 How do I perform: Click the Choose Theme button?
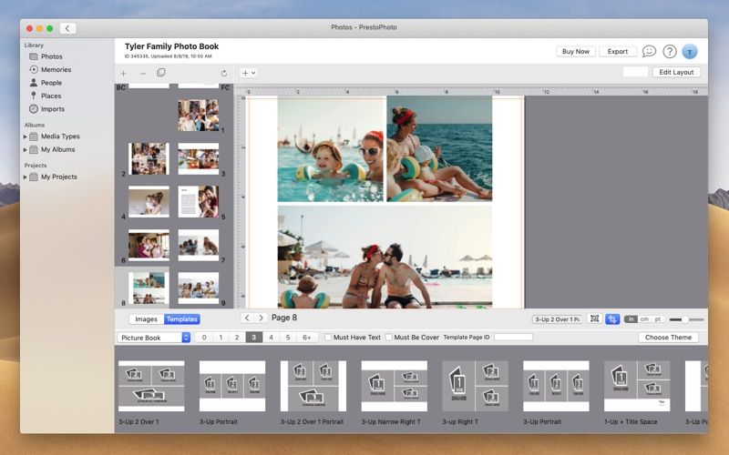[x=668, y=338]
